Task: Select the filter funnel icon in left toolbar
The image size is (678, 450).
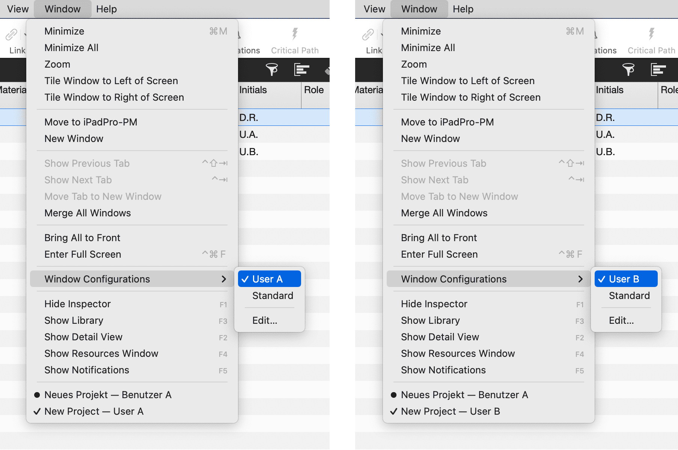Action: pyautogui.click(x=272, y=69)
